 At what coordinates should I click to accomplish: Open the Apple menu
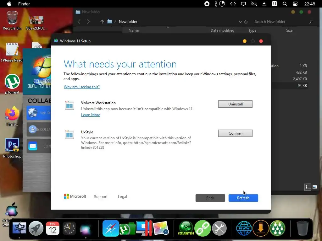(9, 4)
